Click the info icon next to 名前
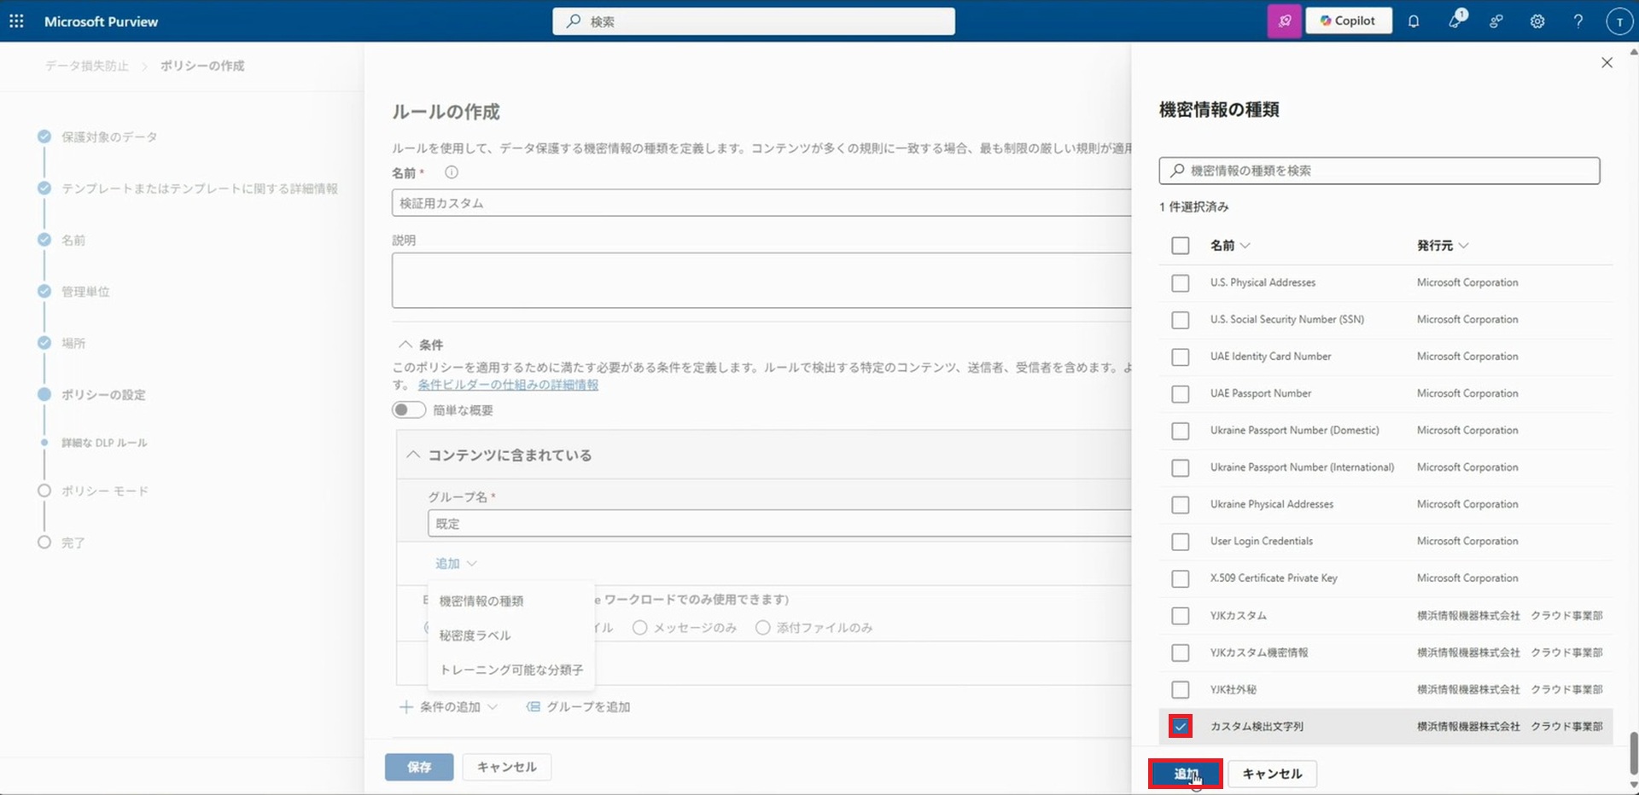Screen dimensions: 1639x795 pyautogui.click(x=452, y=172)
